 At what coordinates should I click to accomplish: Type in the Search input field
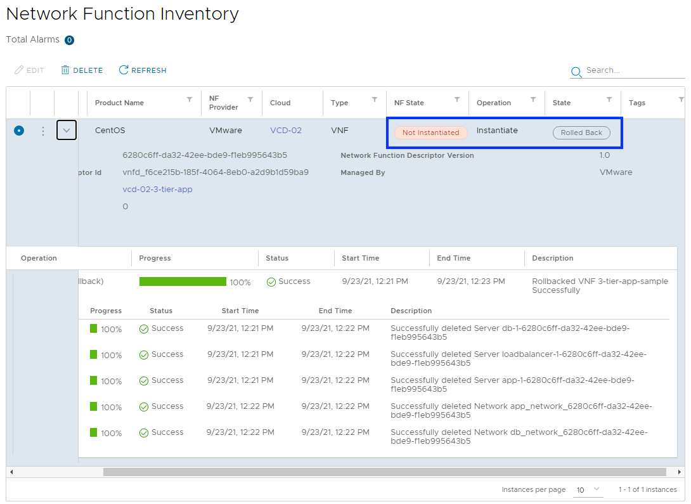633,70
